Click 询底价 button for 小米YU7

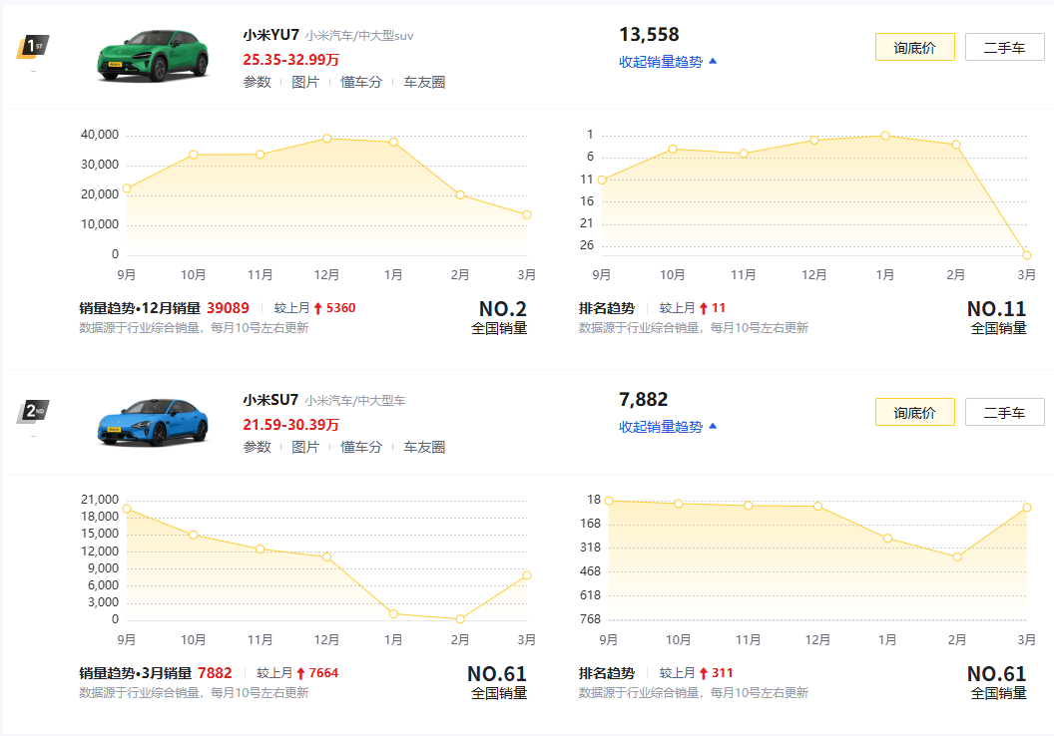[915, 47]
